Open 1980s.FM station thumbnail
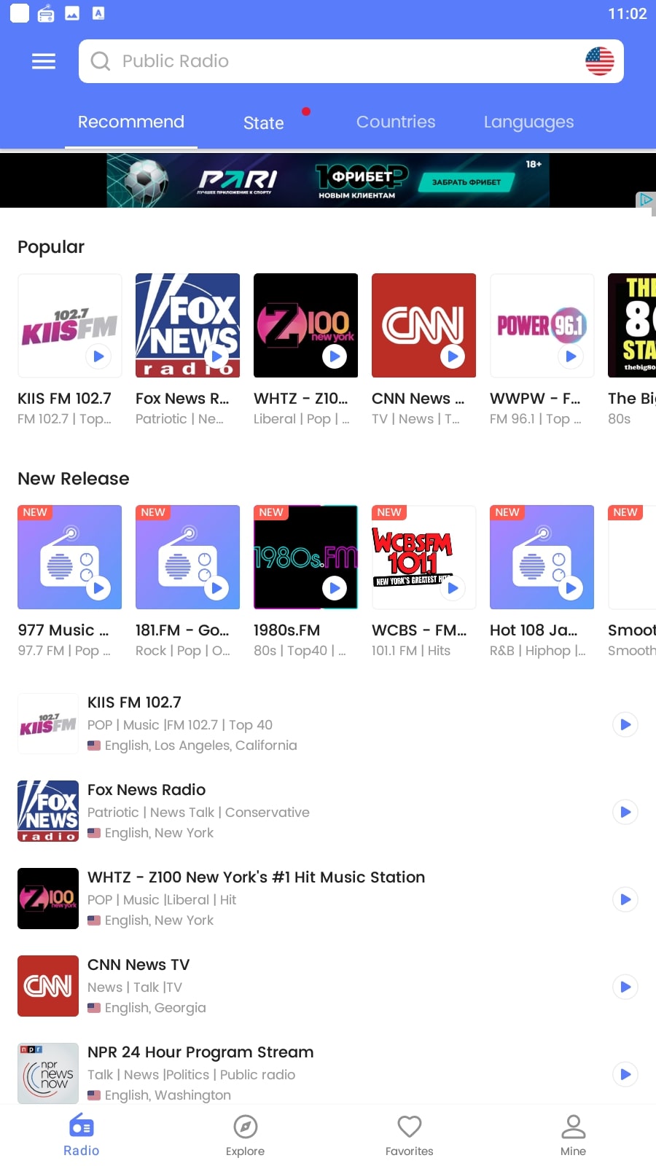Viewport: 656px width, 1166px height. 305,557
